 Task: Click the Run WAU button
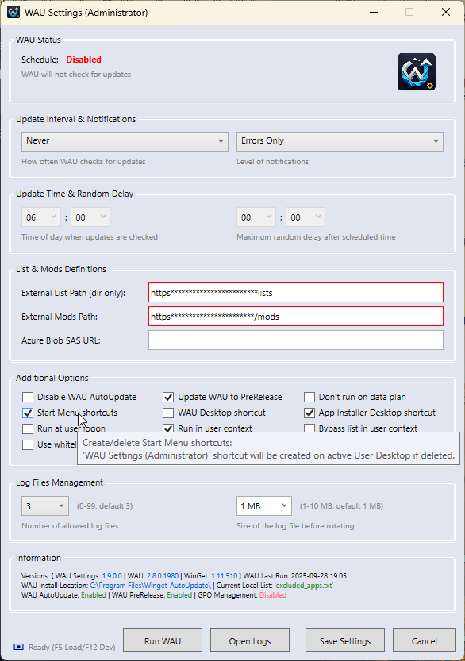coord(163,641)
